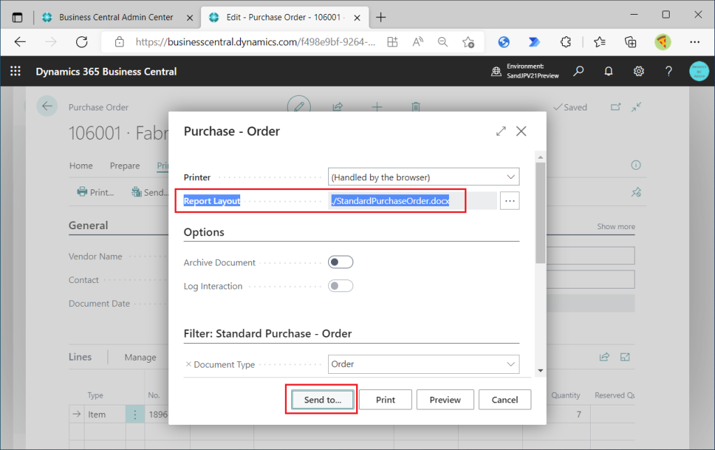Expand the Lines section to full view
The image size is (715, 450).
pyautogui.click(x=625, y=357)
